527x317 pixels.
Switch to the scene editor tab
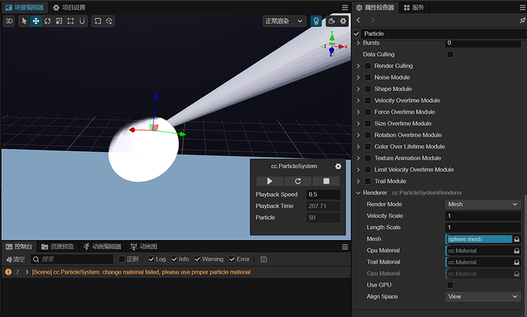click(x=24, y=8)
